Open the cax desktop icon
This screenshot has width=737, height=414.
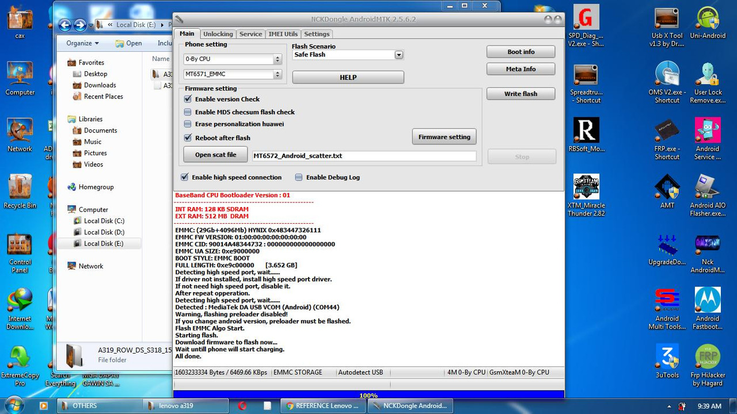tap(20, 23)
